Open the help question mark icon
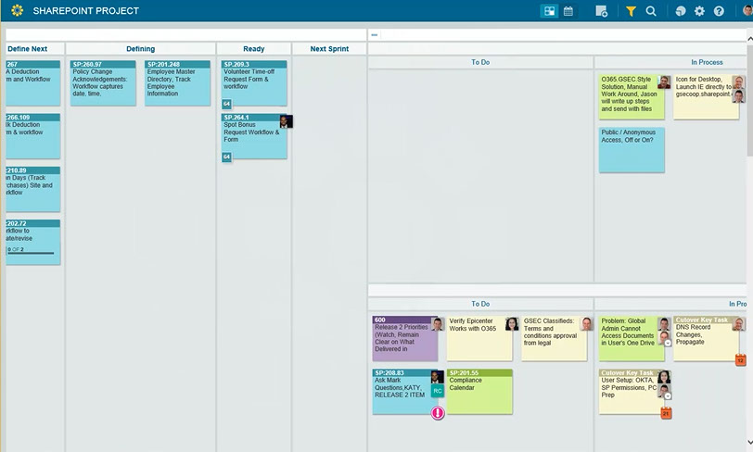Viewport: 753px width, 452px height. 719,11
